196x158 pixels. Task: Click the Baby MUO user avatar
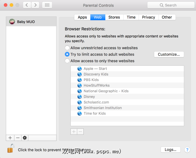point(12,22)
